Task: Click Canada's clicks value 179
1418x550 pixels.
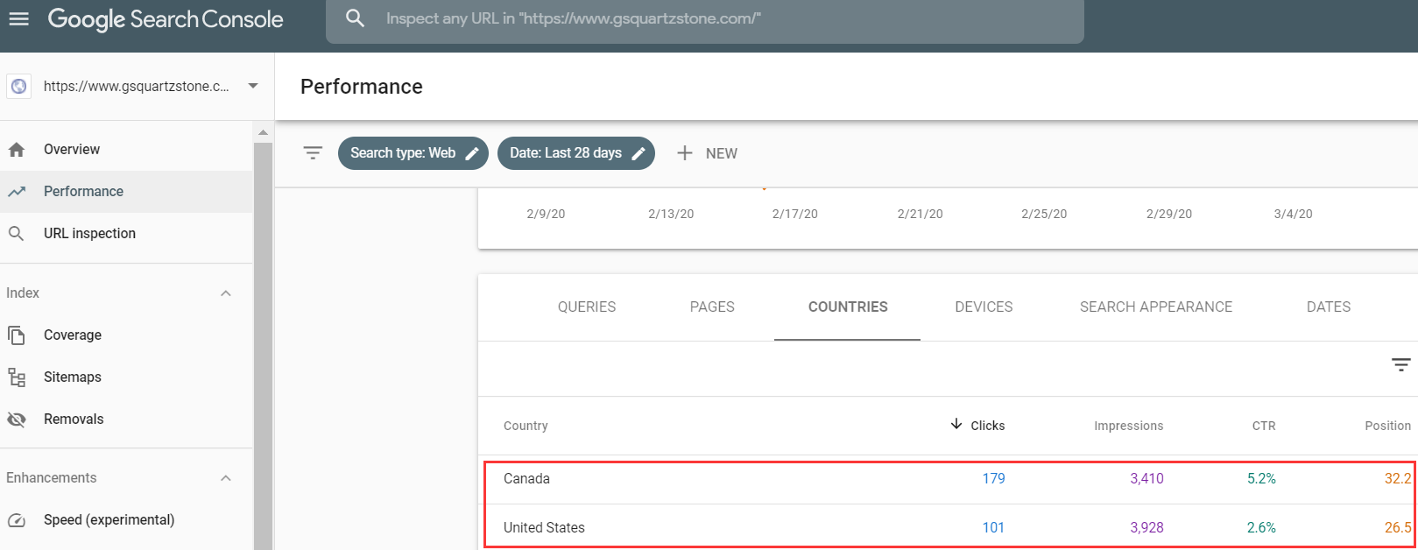Action: pos(993,479)
